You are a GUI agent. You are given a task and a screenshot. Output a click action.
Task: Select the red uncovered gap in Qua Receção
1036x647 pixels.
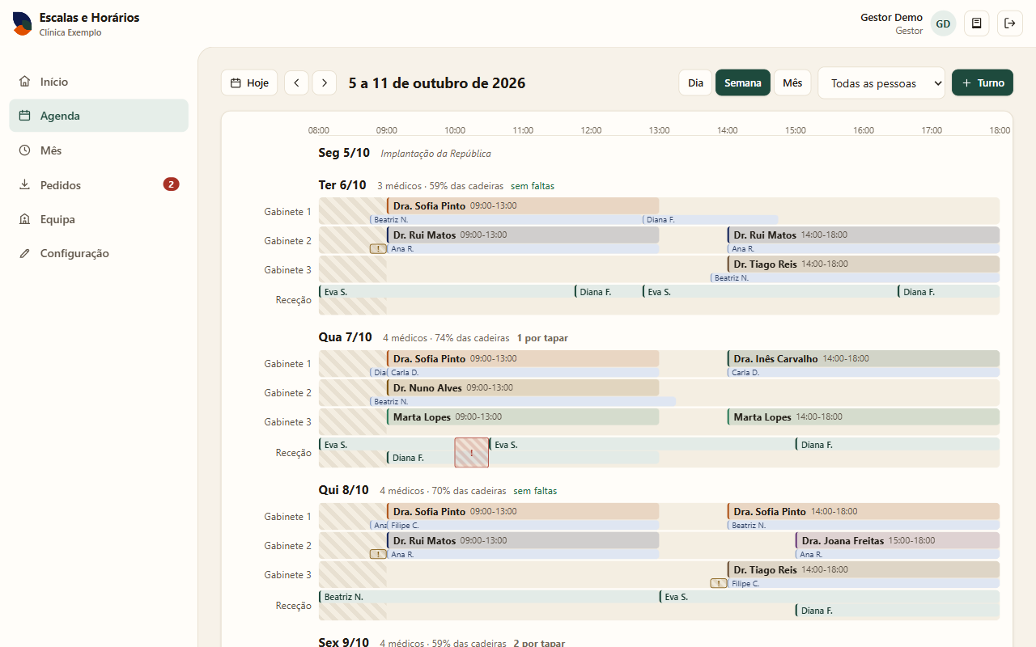[472, 452]
